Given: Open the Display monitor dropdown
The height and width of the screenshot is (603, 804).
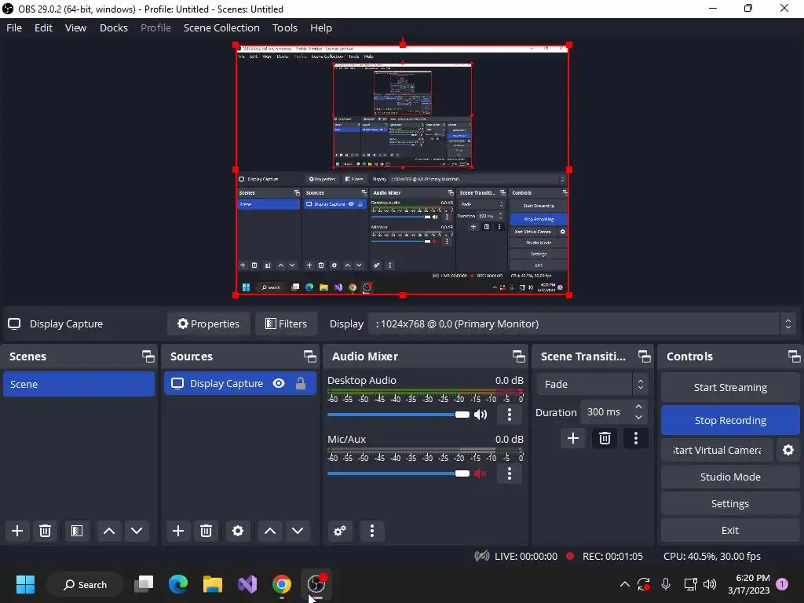Looking at the screenshot, I should coord(581,324).
